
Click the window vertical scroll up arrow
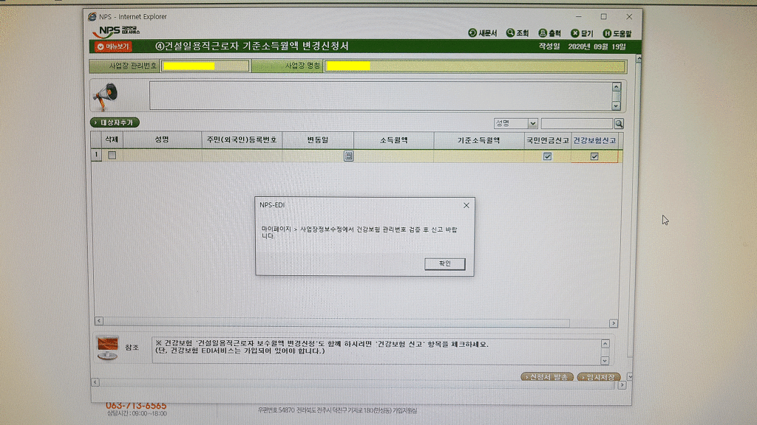pos(639,58)
